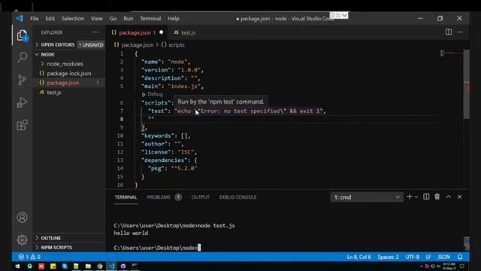Viewport: 481px width, 271px height.
Task: Open the Accounts menu icon
Action: coord(22,218)
